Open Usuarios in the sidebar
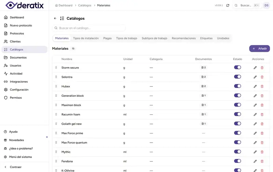Screen dimensions: 273x172 (24, 65)
